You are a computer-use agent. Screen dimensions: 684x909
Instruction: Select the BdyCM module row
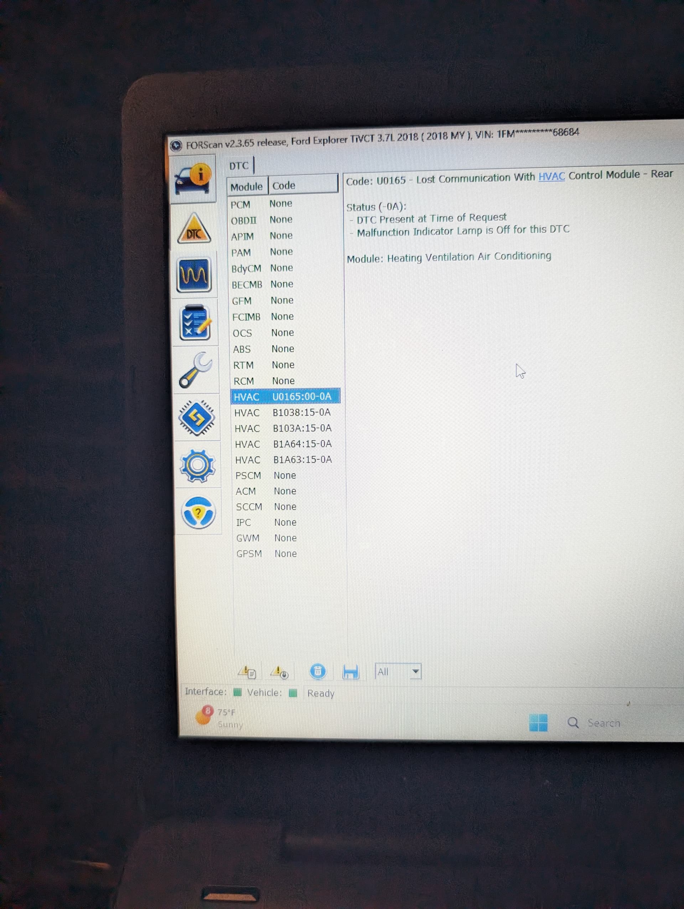point(284,268)
